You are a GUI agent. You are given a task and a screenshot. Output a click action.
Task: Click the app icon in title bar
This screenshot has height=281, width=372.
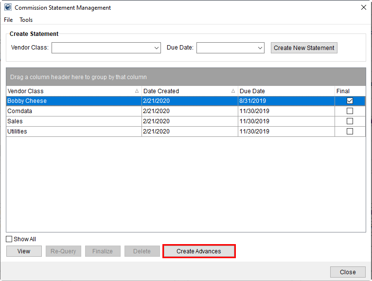tap(8, 7)
